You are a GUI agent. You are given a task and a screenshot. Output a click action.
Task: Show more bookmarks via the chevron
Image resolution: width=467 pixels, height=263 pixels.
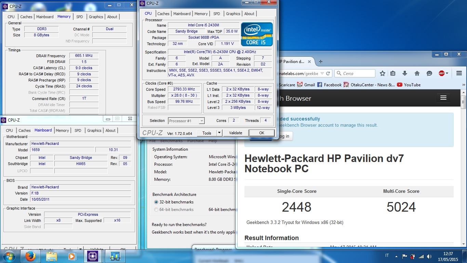click(463, 85)
